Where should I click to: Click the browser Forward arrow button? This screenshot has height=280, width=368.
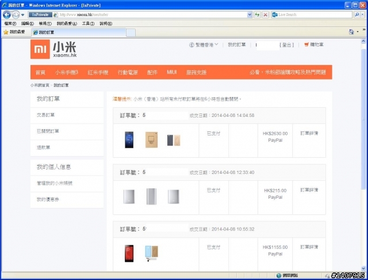pos(16,15)
